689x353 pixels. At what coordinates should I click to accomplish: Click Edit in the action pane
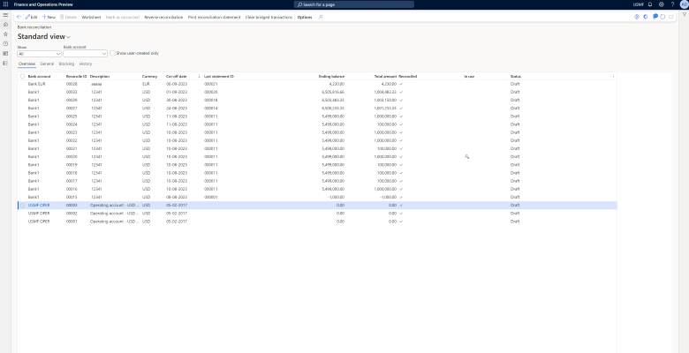[31, 17]
